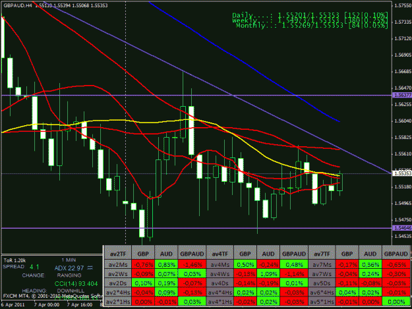Select the Monthly range readout line

point(312,26)
